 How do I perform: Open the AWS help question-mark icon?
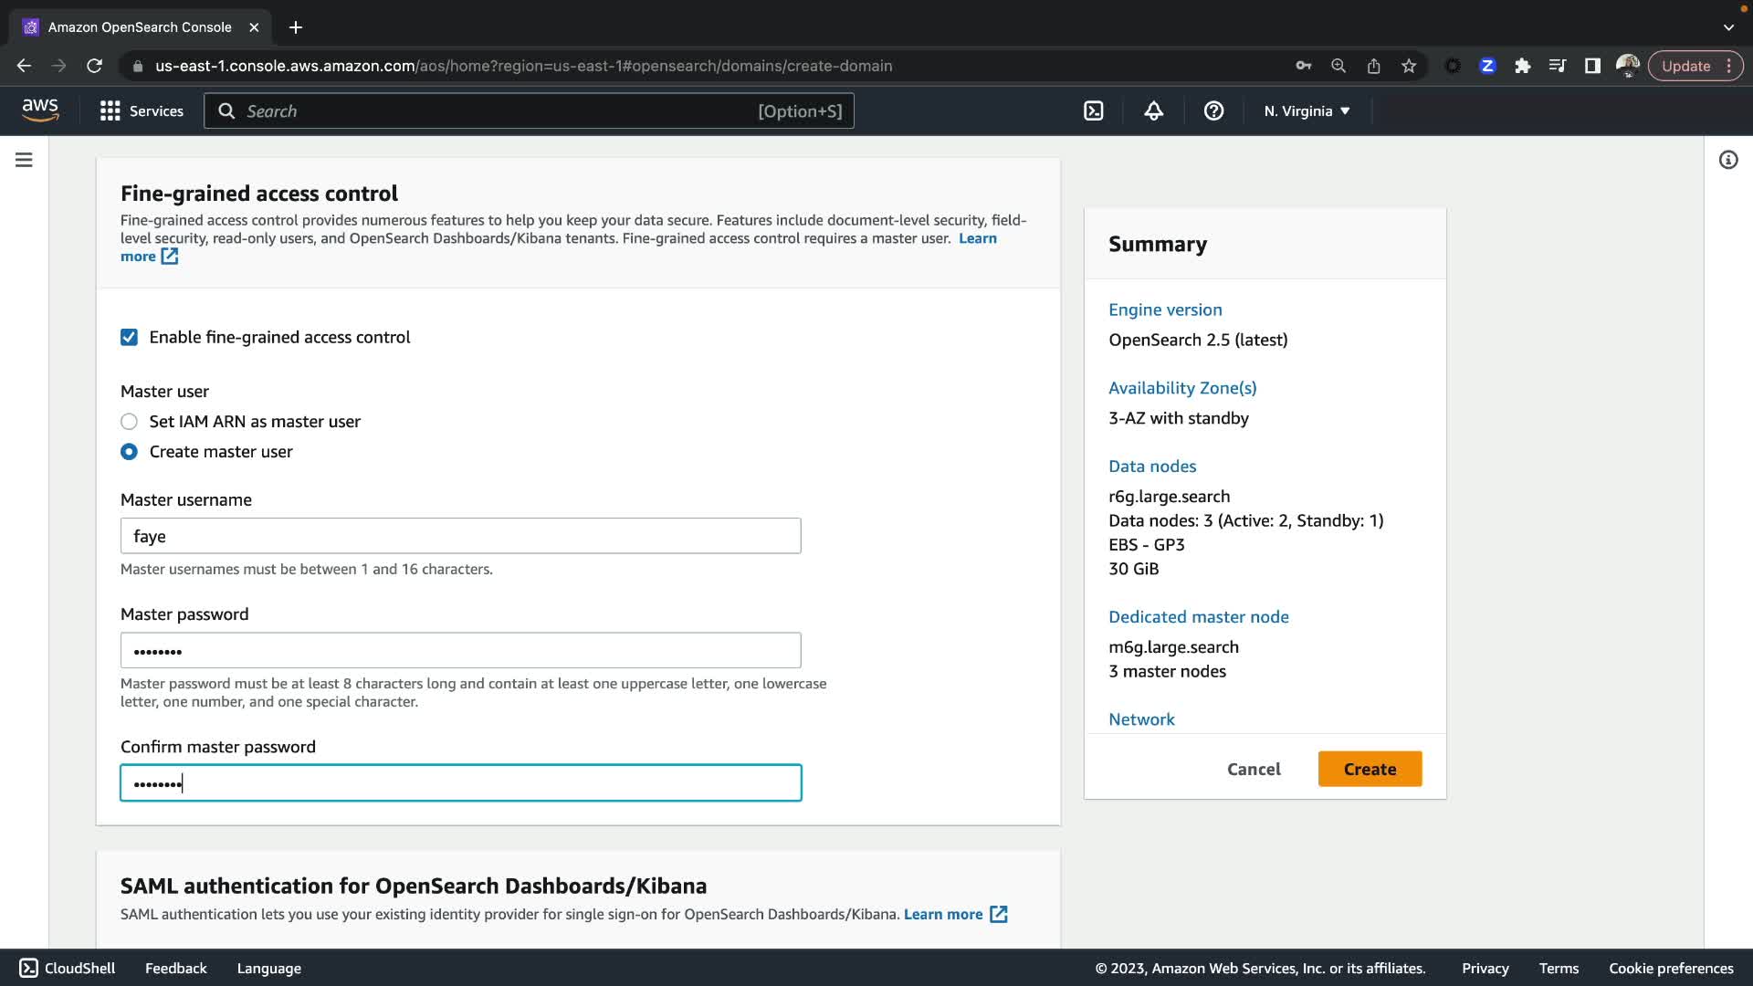point(1213,111)
